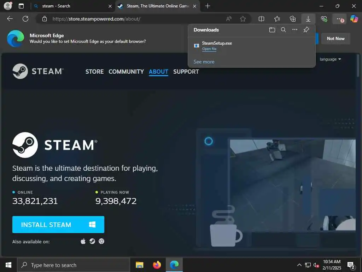The width and height of the screenshot is (362, 272).
Task: Select the SteamOS download icon
Action: coord(92,242)
